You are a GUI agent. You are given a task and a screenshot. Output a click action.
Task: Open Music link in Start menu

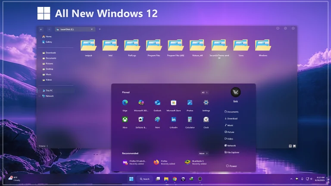click(229, 125)
